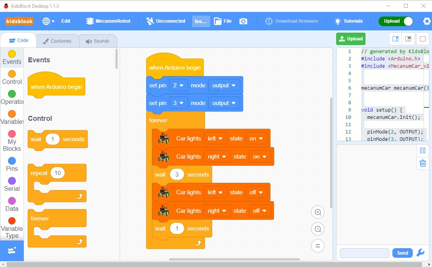The height and width of the screenshot is (267, 432).
Task: Click the camera screenshot icon
Action: pyautogui.click(x=243, y=21)
